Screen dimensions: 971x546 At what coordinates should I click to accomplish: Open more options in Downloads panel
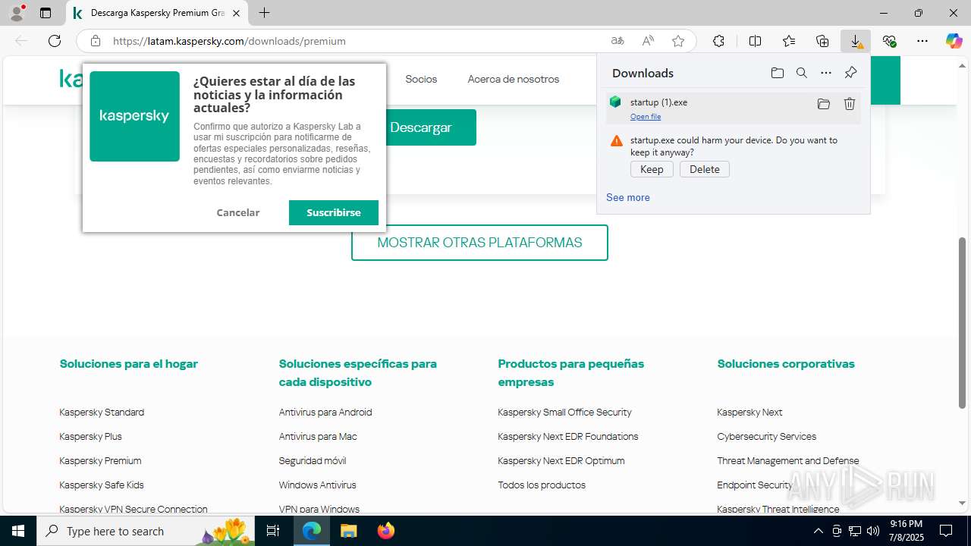pos(826,73)
